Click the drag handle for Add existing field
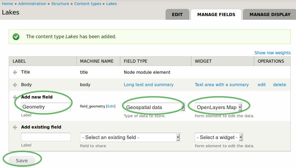Viewport: 296px width, 167px height. pyautogui.click(x=15, y=127)
